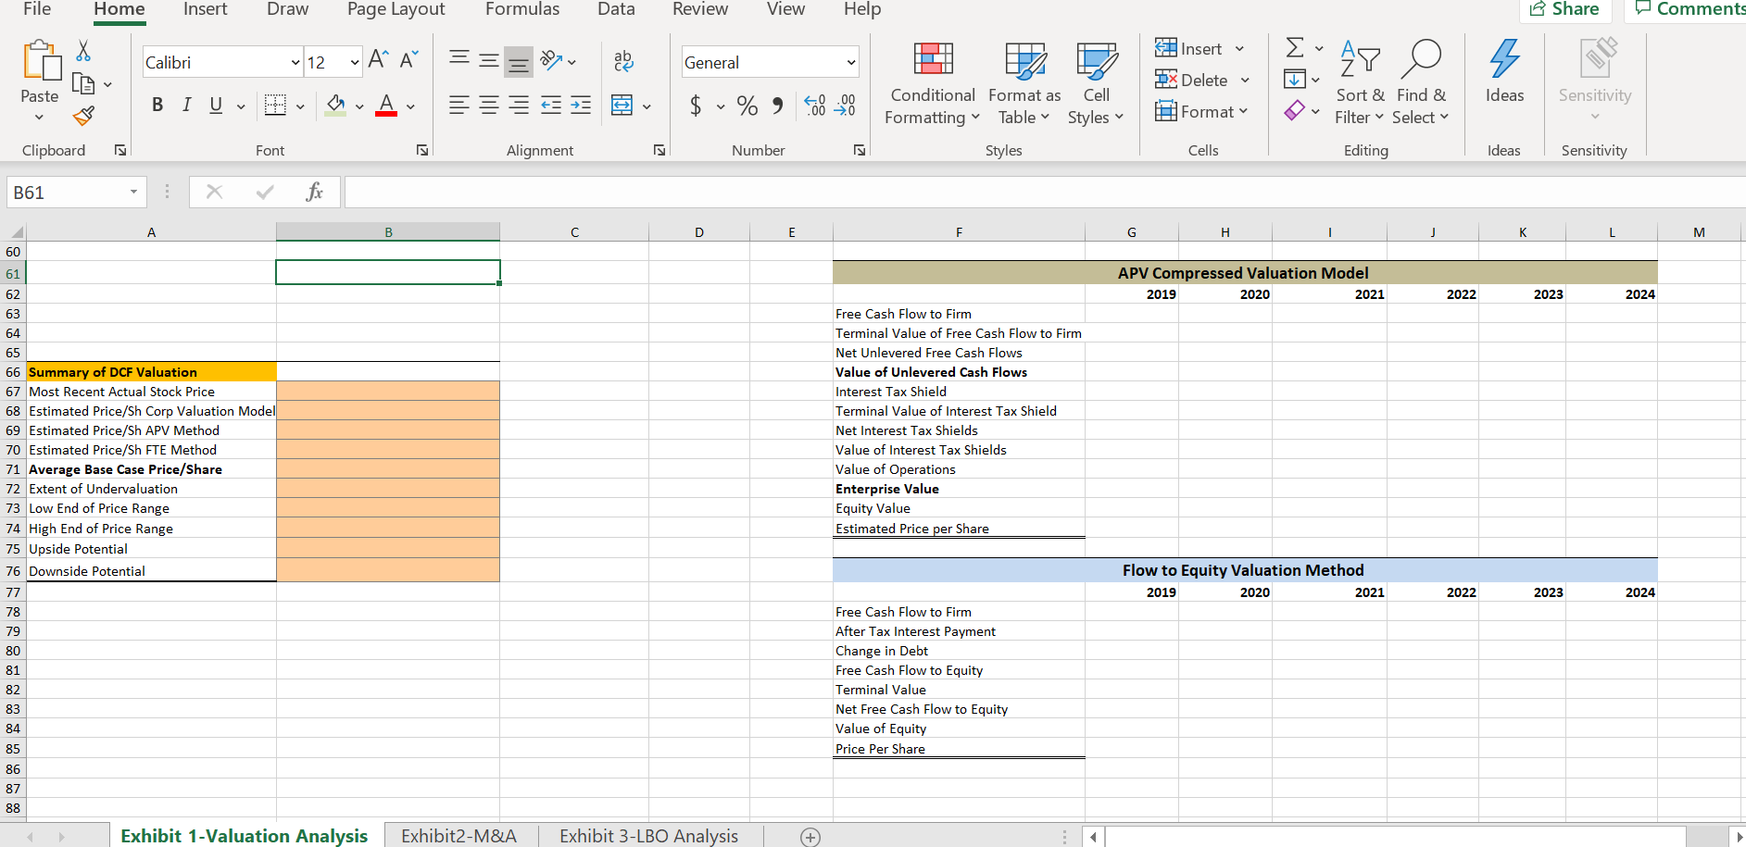Click the insert function fx icon
The height and width of the screenshot is (847, 1746).
[x=314, y=192]
